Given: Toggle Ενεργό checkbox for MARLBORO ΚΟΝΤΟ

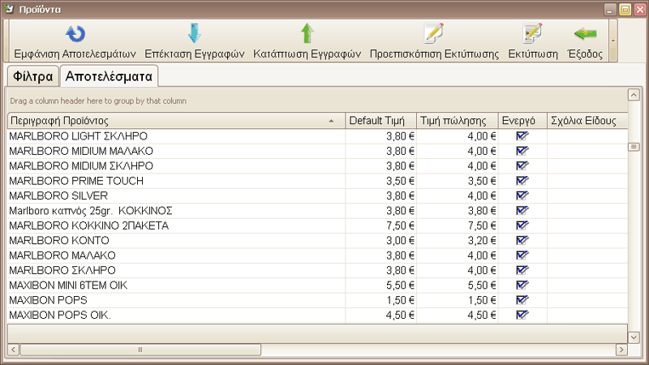Looking at the screenshot, I should pyautogui.click(x=522, y=240).
